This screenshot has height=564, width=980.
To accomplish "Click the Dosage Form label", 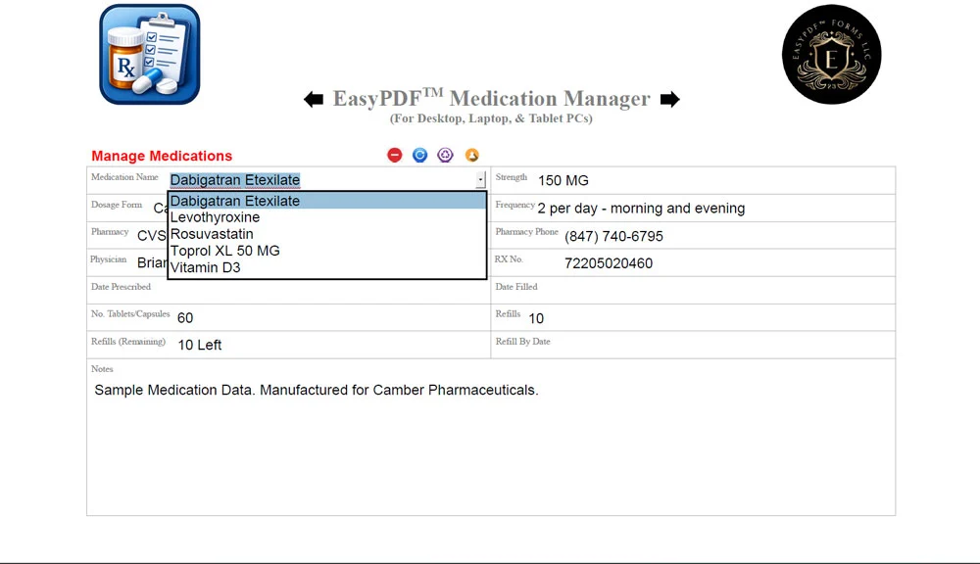I will (117, 205).
